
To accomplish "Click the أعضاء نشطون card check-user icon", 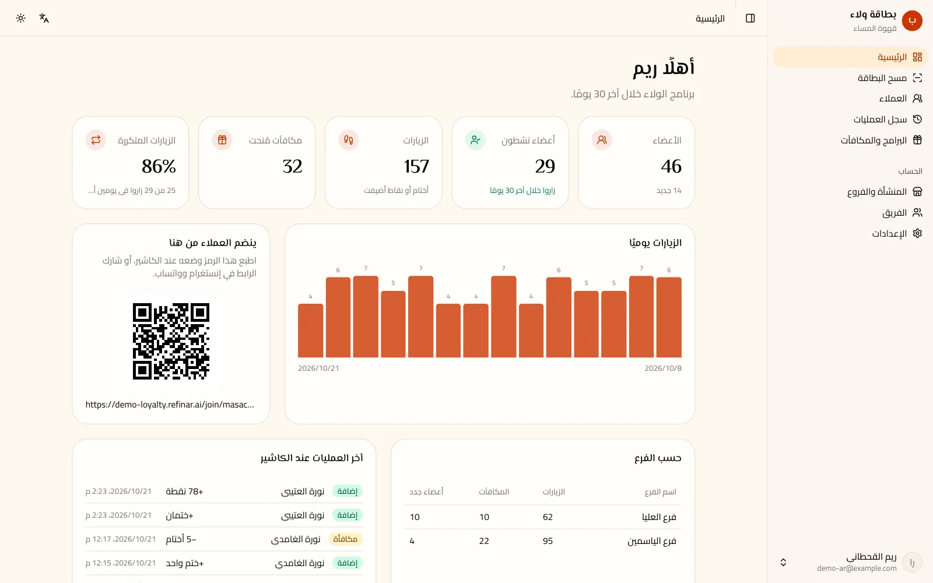I will pos(475,140).
